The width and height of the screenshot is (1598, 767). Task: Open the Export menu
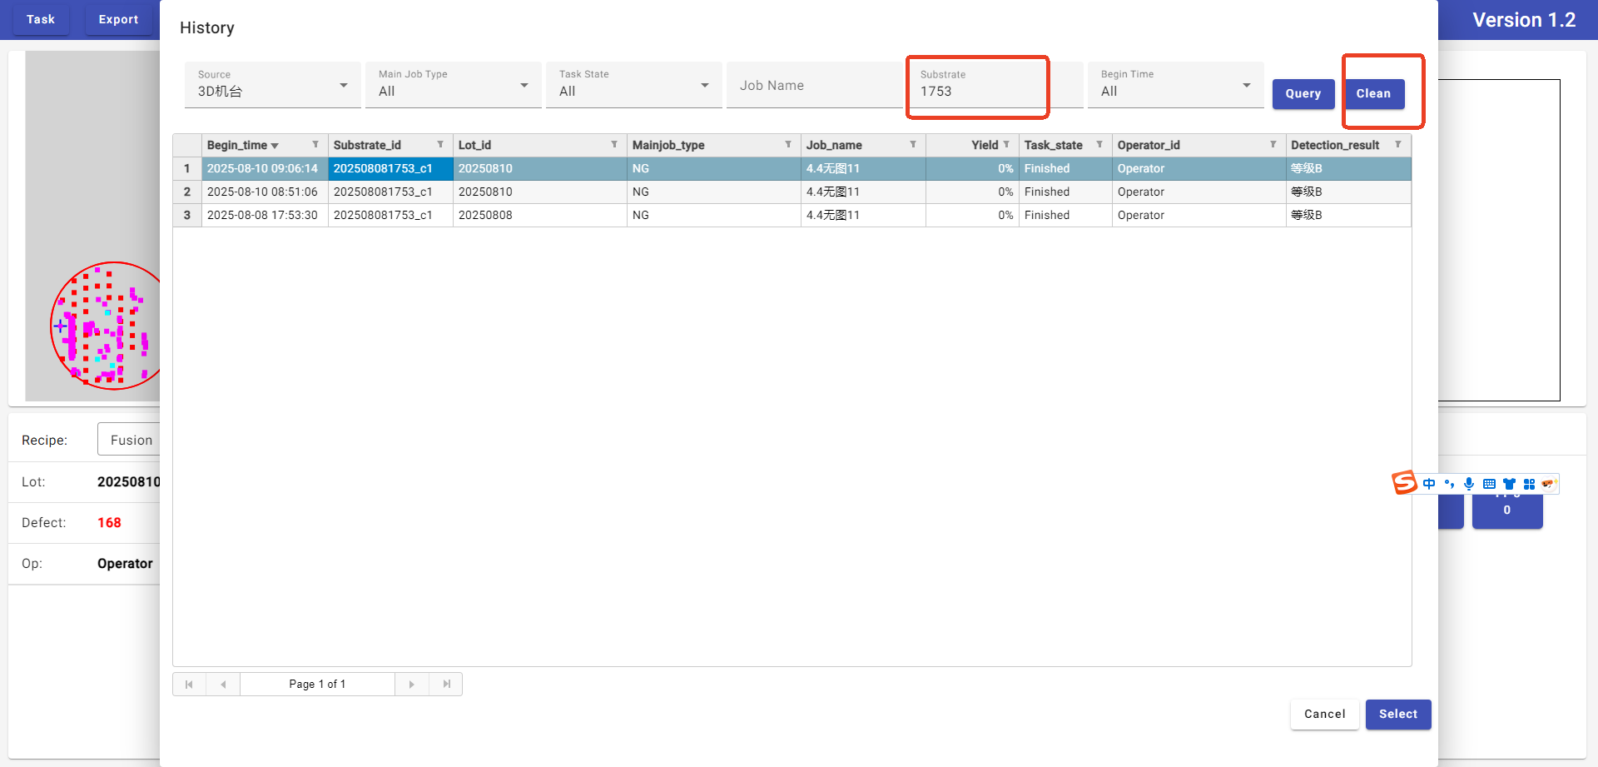coord(118,19)
